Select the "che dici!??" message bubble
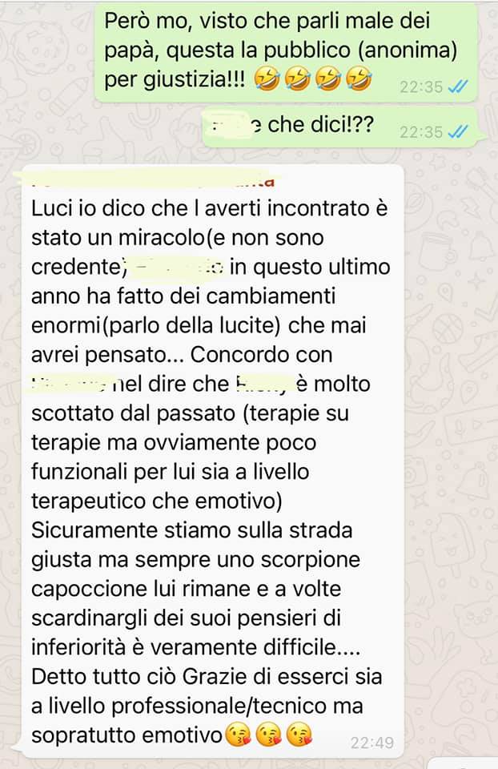The image size is (498, 769). point(340,127)
